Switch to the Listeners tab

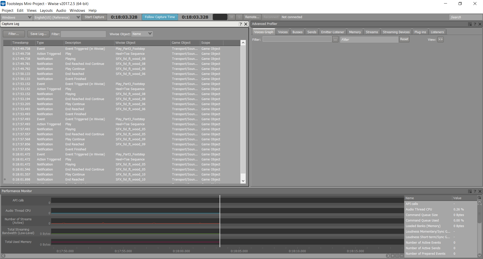tap(437, 32)
